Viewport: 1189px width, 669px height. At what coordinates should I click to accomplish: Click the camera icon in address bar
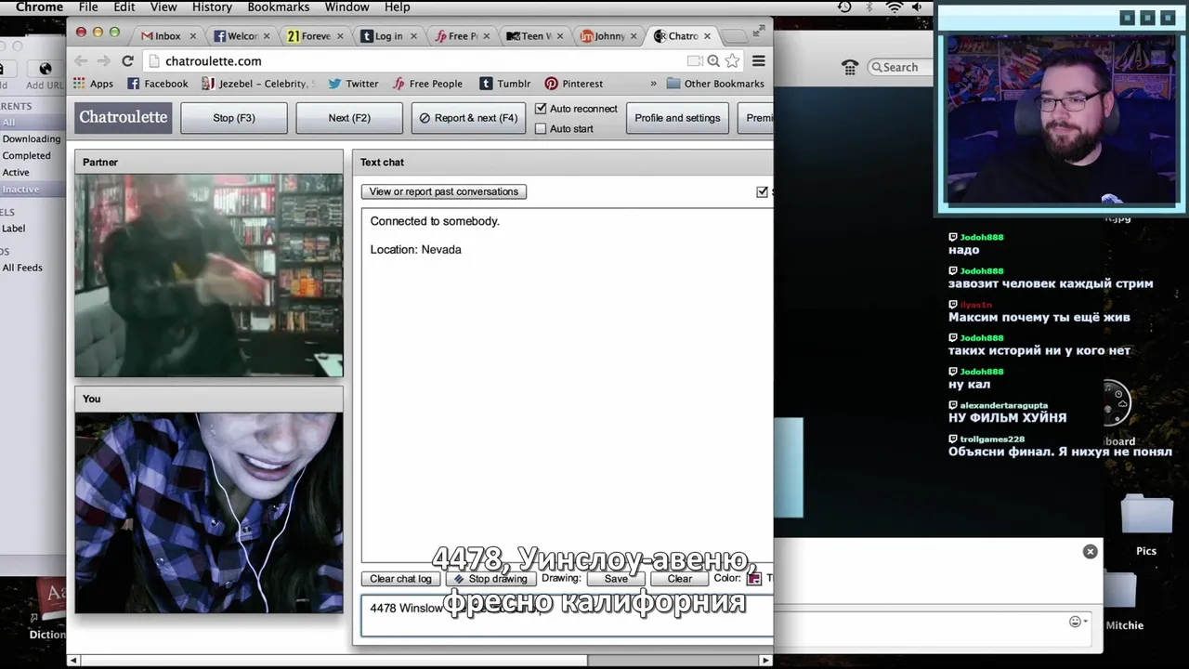point(695,60)
